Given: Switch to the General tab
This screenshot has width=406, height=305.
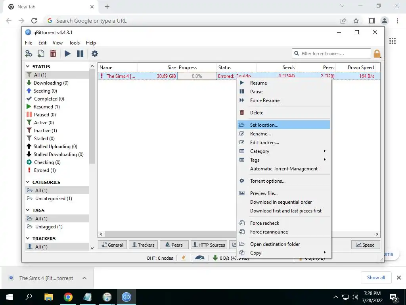Looking at the screenshot, I should pos(112,245).
